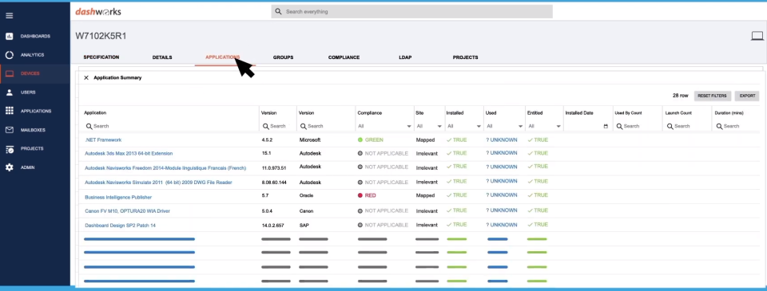Image resolution: width=767 pixels, height=291 pixels.
Task: Click the Used By Count search field
Action: [638, 126]
